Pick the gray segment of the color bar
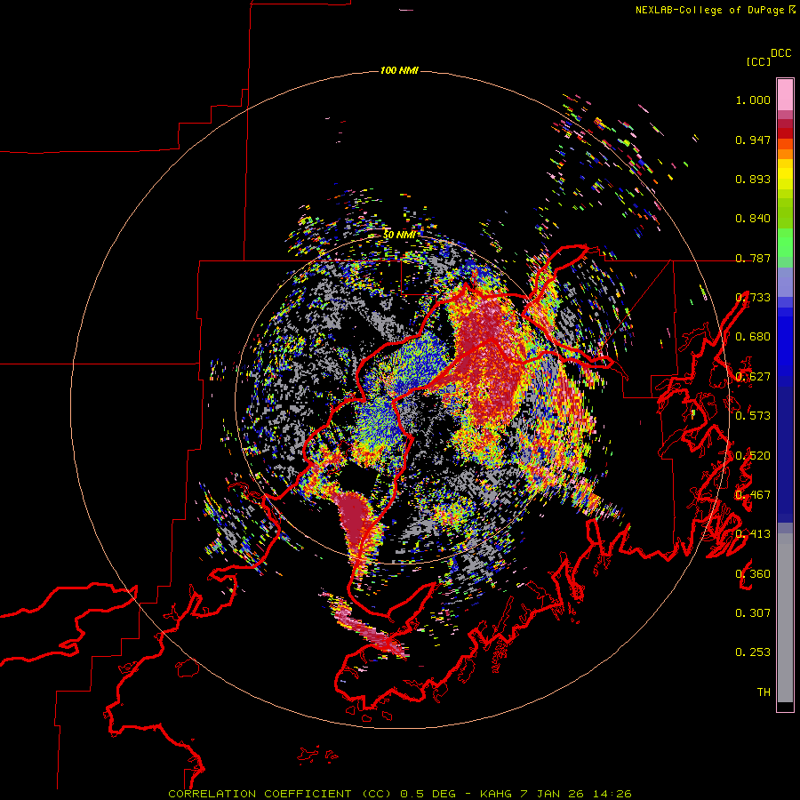 click(x=785, y=618)
